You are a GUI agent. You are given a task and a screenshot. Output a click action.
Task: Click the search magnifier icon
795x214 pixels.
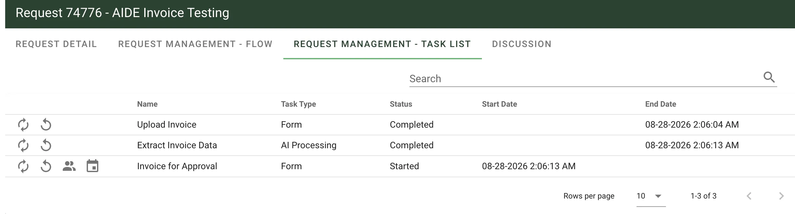(769, 77)
